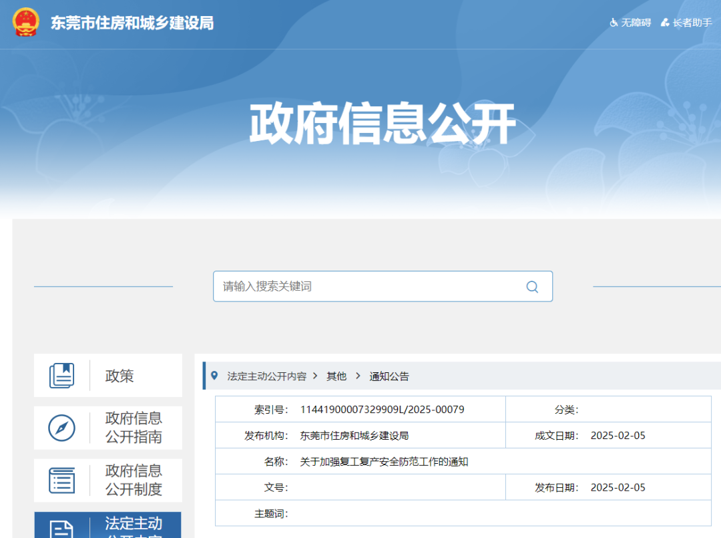Go to 法定主动公开内容 breadcrumb link
Image resolution: width=721 pixels, height=538 pixels.
[x=266, y=376]
